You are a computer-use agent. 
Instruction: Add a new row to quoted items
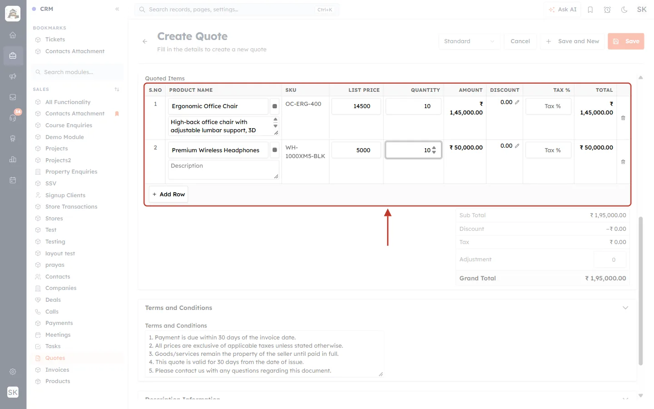(168, 195)
